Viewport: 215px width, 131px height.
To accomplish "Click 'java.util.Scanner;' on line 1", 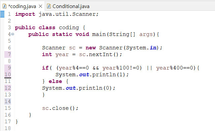I will 69,14.
